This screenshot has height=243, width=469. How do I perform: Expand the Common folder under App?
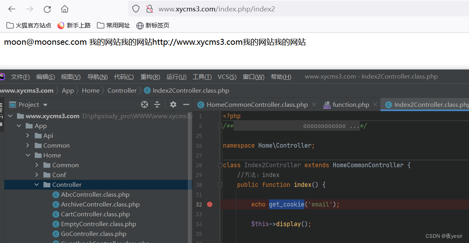tap(28, 146)
